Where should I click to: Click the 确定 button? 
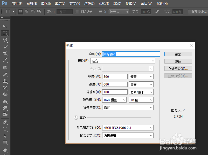pos(178,54)
